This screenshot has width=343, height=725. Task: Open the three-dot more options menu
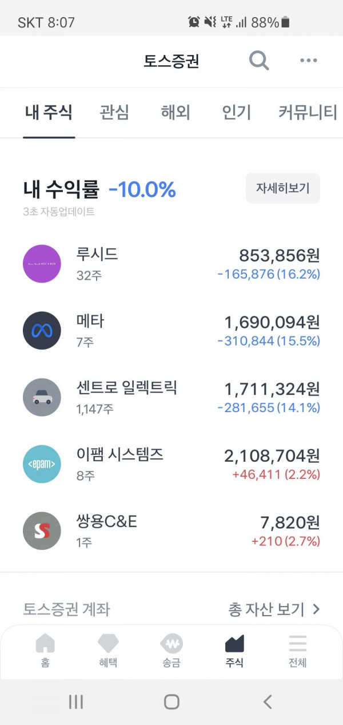(309, 60)
